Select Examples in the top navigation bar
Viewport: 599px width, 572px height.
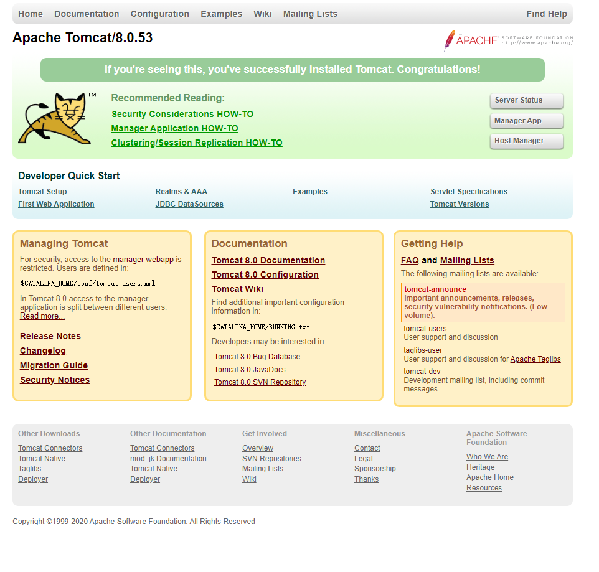pyautogui.click(x=221, y=14)
